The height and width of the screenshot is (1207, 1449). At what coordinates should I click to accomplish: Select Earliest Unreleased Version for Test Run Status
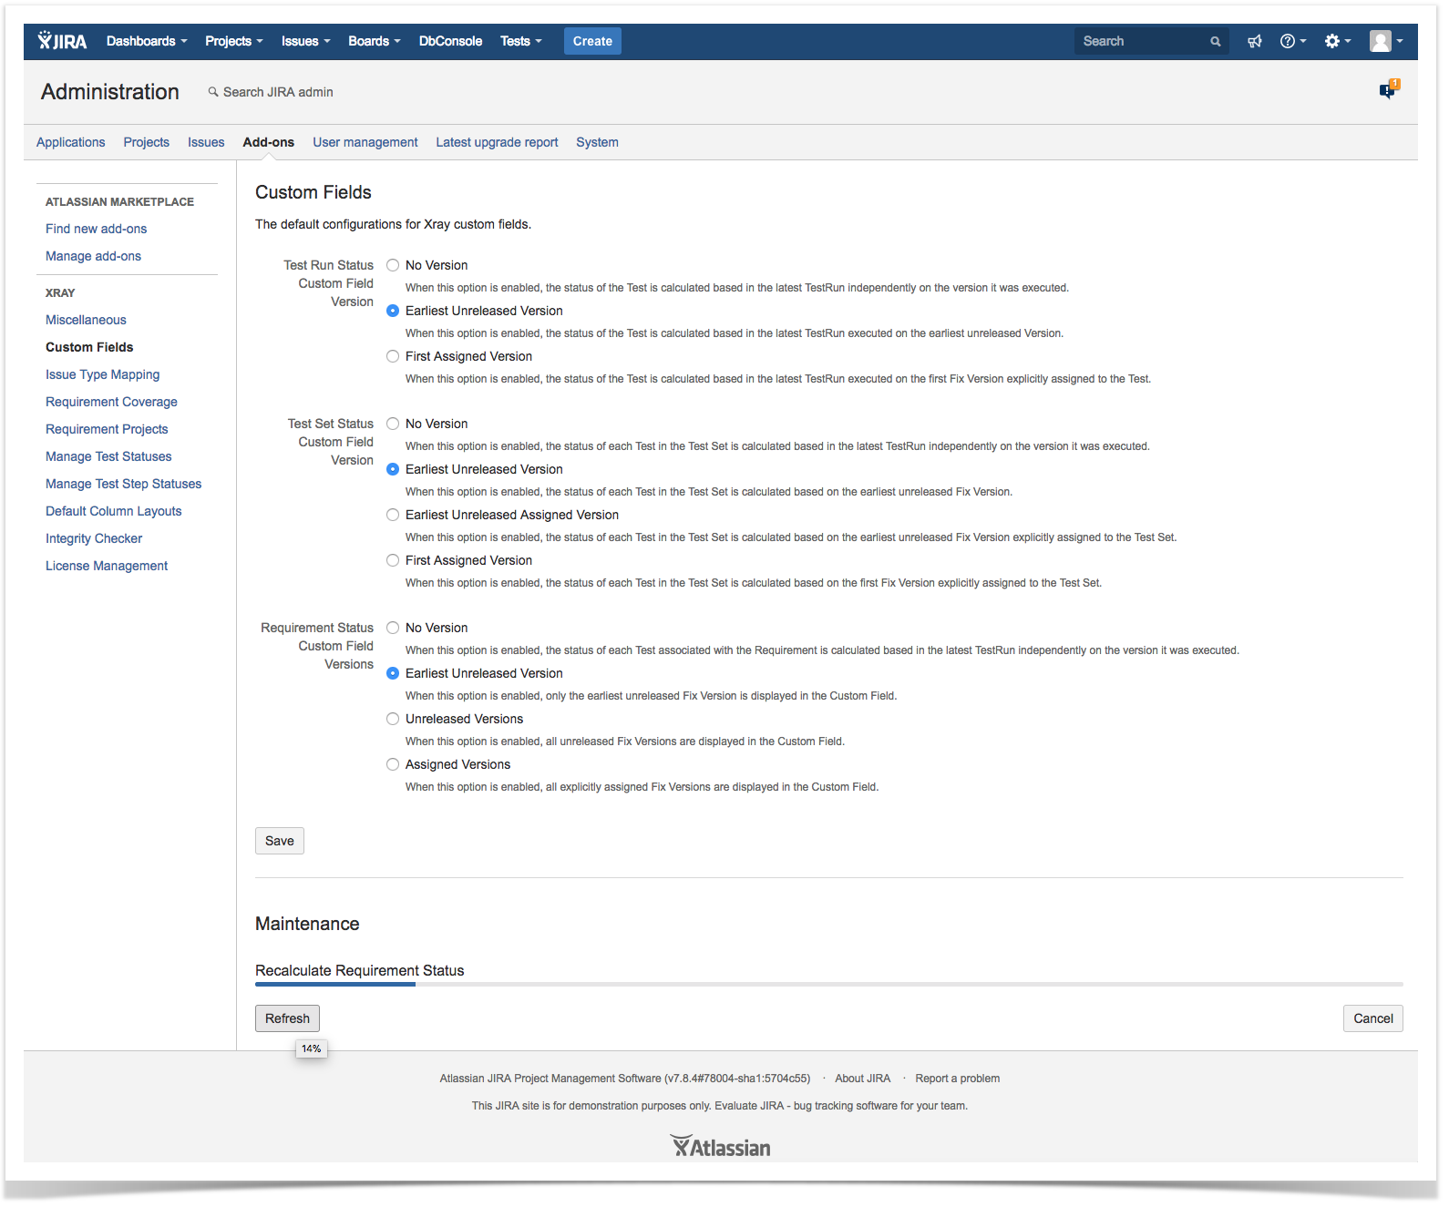pyautogui.click(x=393, y=311)
